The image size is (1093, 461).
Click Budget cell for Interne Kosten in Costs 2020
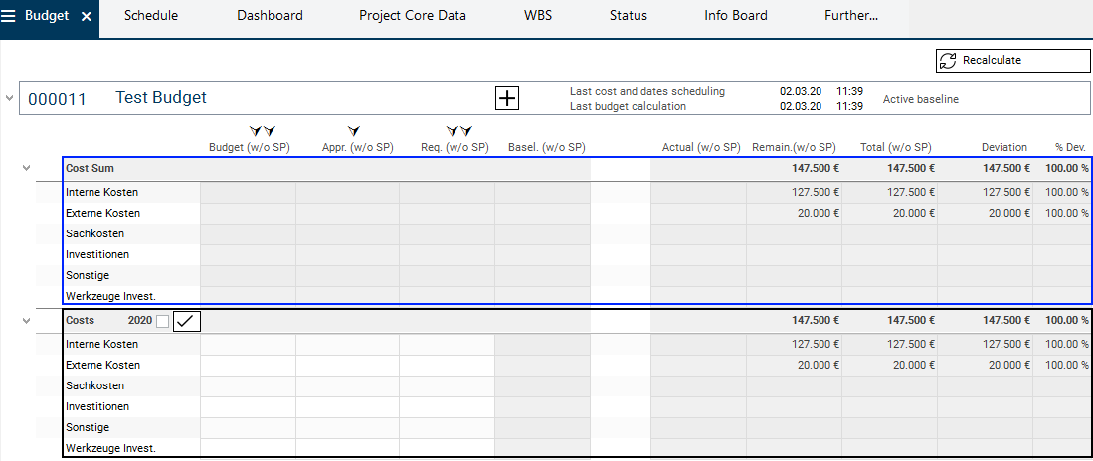[x=248, y=344]
